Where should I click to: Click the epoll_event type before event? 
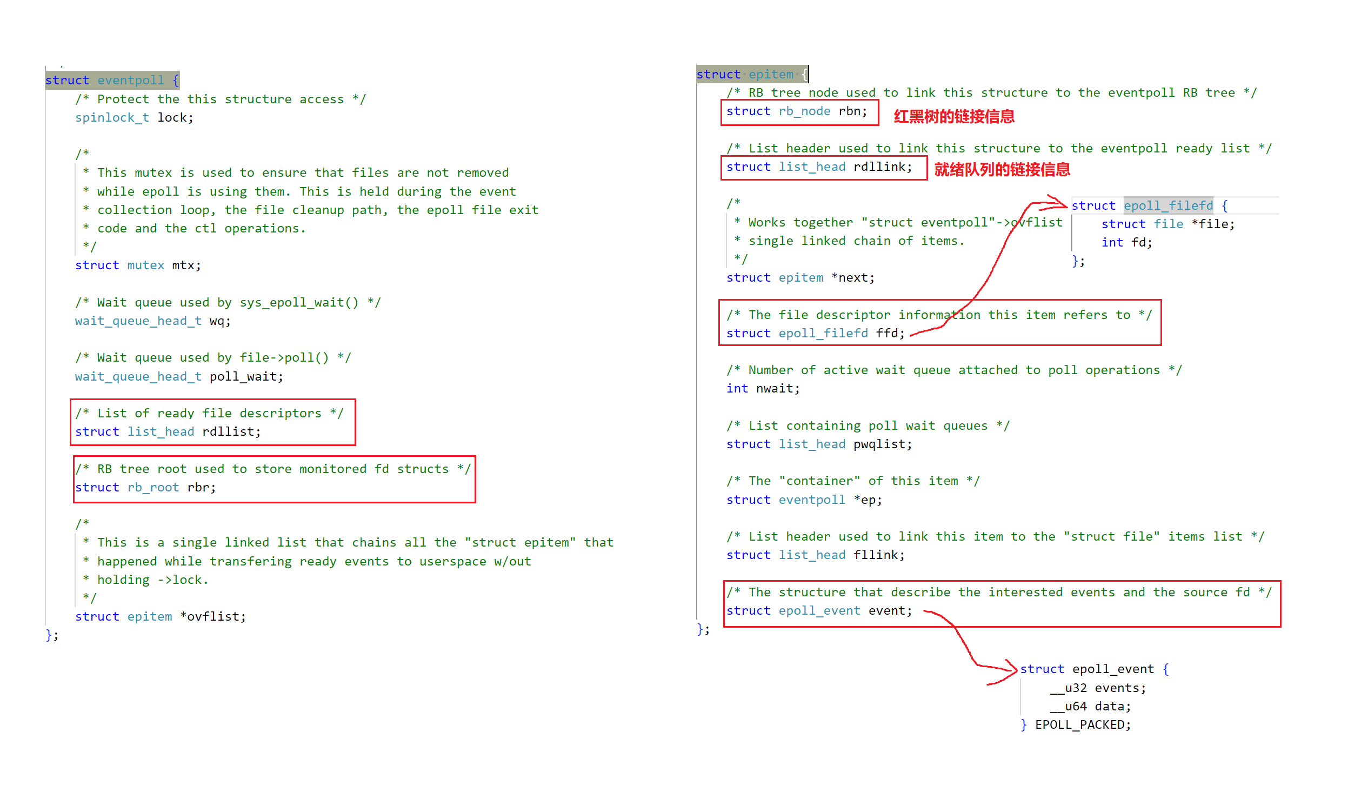point(819,610)
